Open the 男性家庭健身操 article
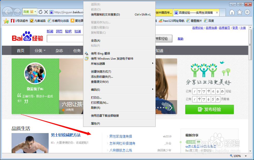Screen dimensions: 254x160 [x=121, y=136]
